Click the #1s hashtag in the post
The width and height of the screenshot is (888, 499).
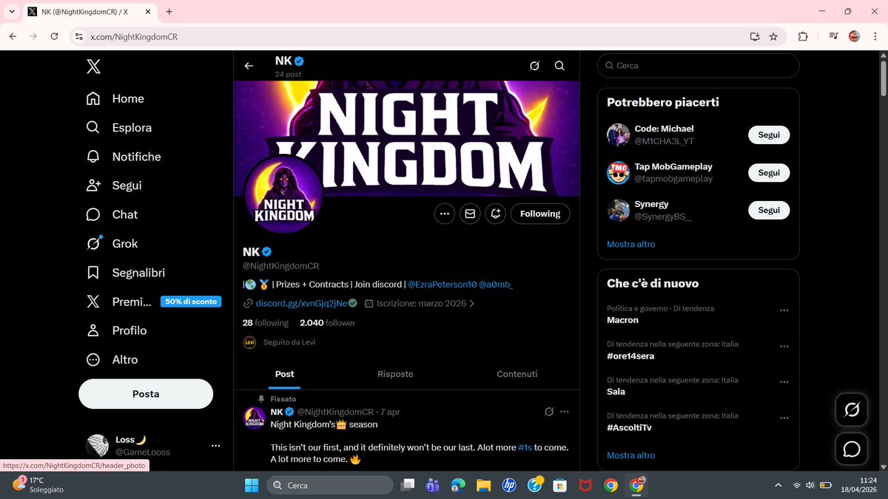525,448
